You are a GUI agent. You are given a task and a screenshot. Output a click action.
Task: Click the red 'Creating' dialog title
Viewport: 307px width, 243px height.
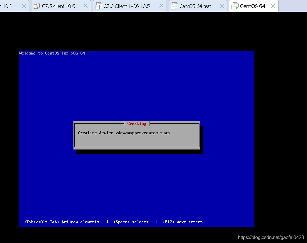[x=137, y=124]
